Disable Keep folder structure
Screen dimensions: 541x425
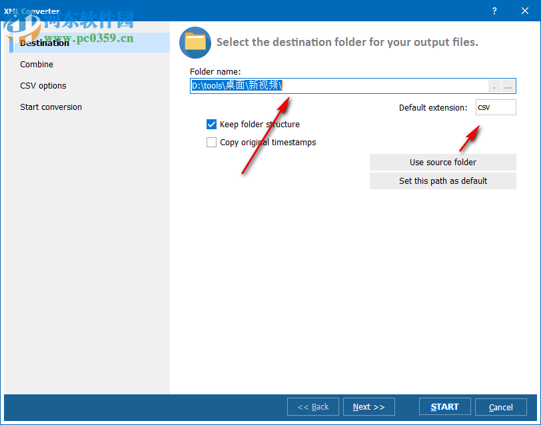point(211,124)
